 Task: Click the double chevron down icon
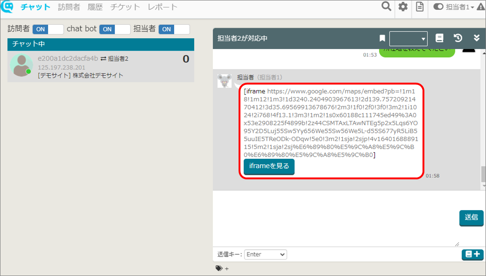477,38
